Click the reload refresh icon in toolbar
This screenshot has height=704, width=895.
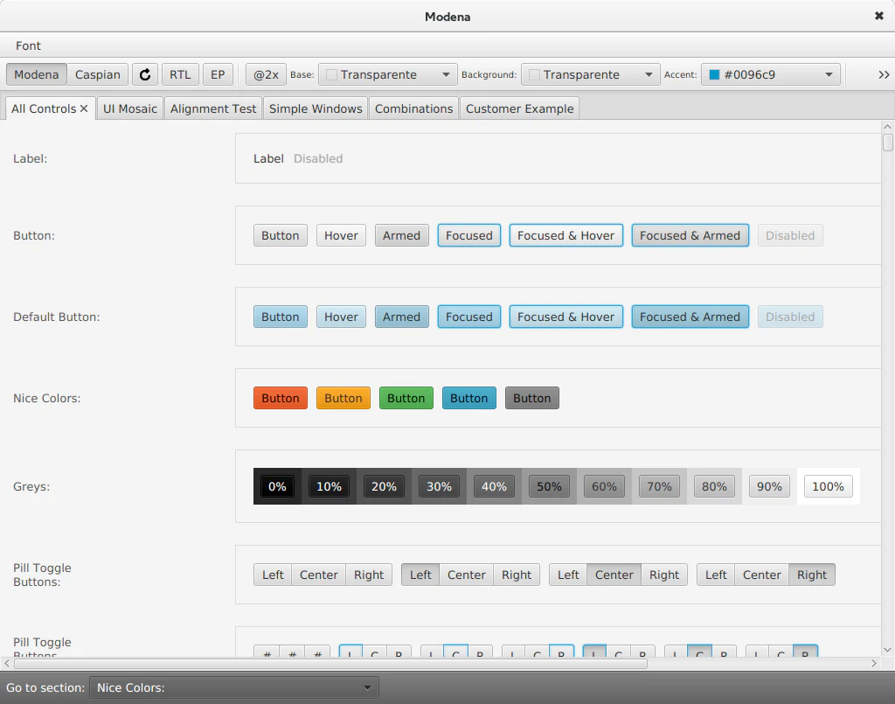click(145, 74)
